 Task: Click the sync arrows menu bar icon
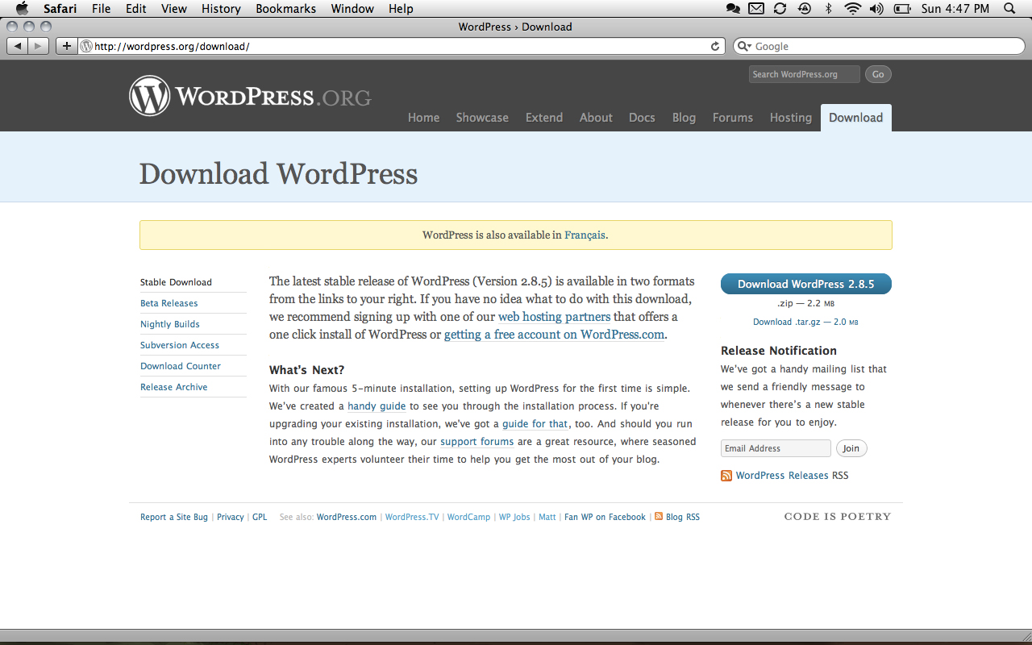coord(780,9)
